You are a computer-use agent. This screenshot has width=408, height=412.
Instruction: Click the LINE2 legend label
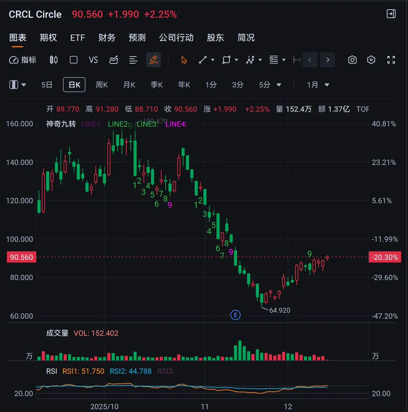(119, 124)
